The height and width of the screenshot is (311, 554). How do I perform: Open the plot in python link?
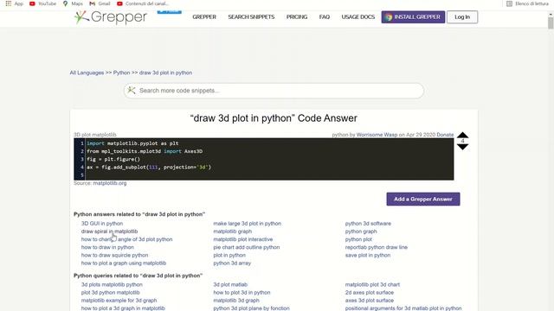click(x=229, y=255)
